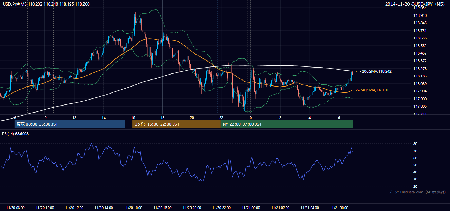Image resolution: width=450 pixels, height=211 pixels.
Task: Click the bottom time label 11/20 20:00
Action: coord(192,208)
